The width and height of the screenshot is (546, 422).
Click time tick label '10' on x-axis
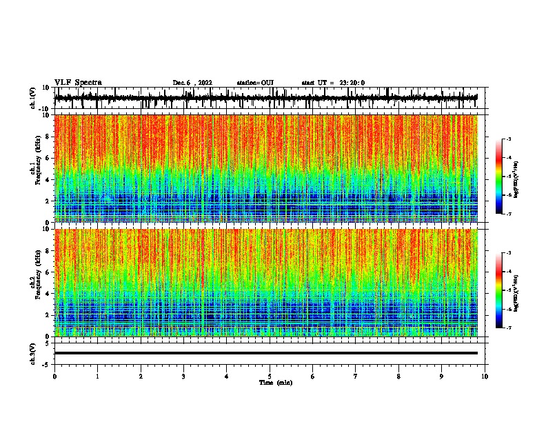click(x=485, y=376)
